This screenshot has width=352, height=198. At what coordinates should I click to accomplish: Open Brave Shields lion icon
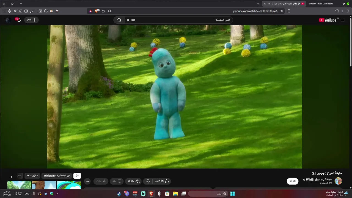pos(97,11)
